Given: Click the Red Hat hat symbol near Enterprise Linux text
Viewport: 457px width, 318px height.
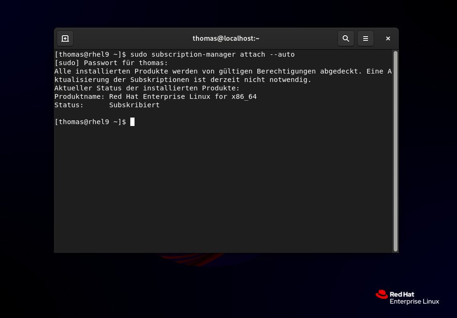Looking at the screenshot, I should [x=382, y=295].
